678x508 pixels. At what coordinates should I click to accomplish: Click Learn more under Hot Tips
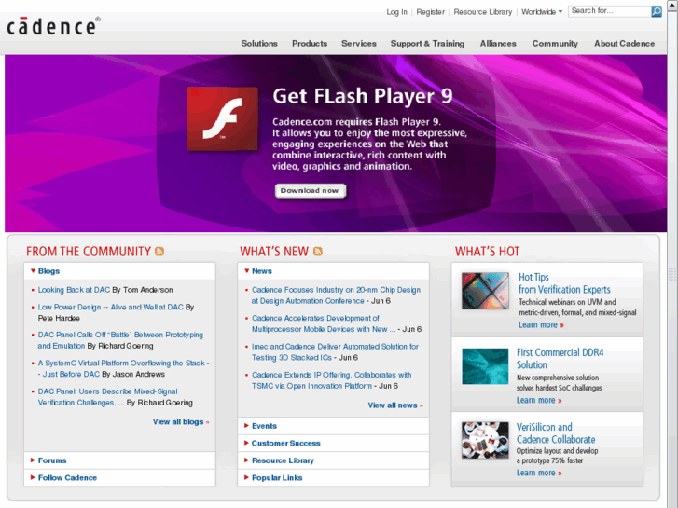coord(541,324)
